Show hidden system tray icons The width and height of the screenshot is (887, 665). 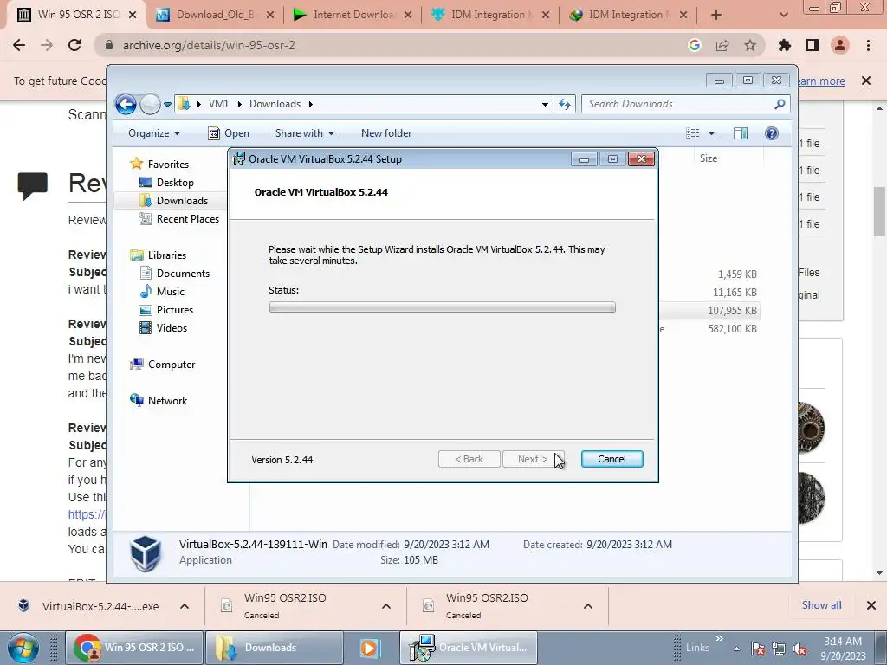click(736, 649)
